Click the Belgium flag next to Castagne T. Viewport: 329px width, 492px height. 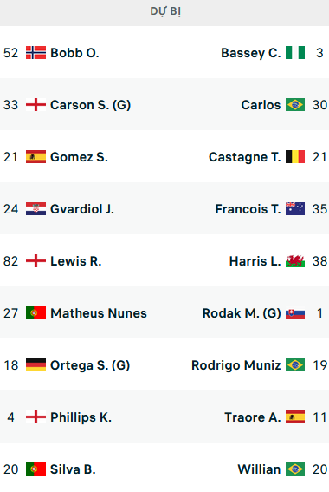(295, 157)
